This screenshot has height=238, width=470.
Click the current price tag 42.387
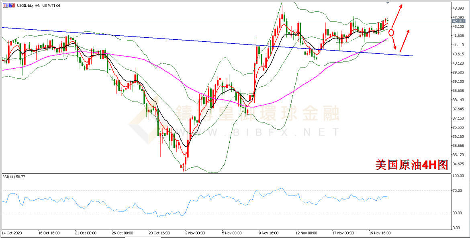(458, 21)
